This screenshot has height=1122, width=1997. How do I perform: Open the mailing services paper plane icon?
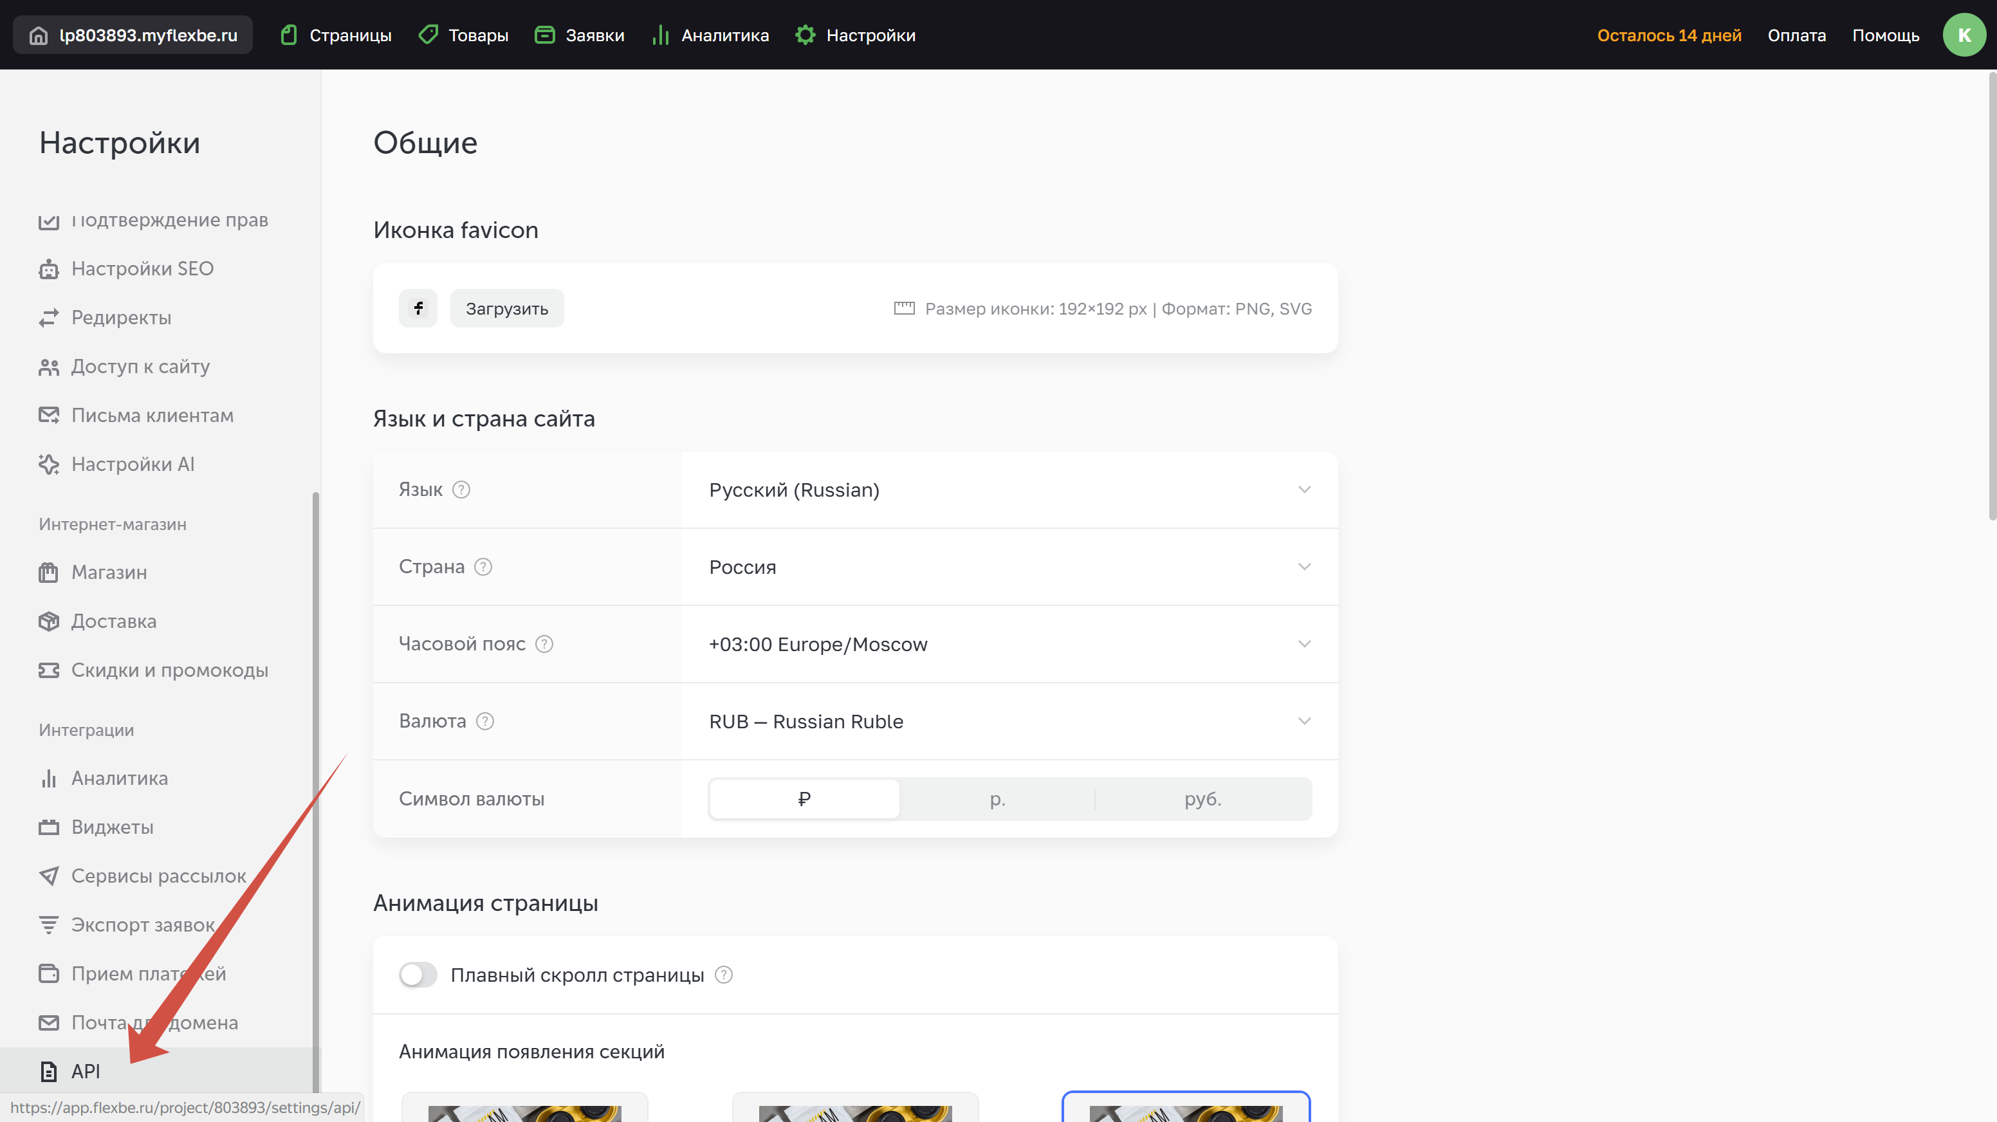(49, 876)
